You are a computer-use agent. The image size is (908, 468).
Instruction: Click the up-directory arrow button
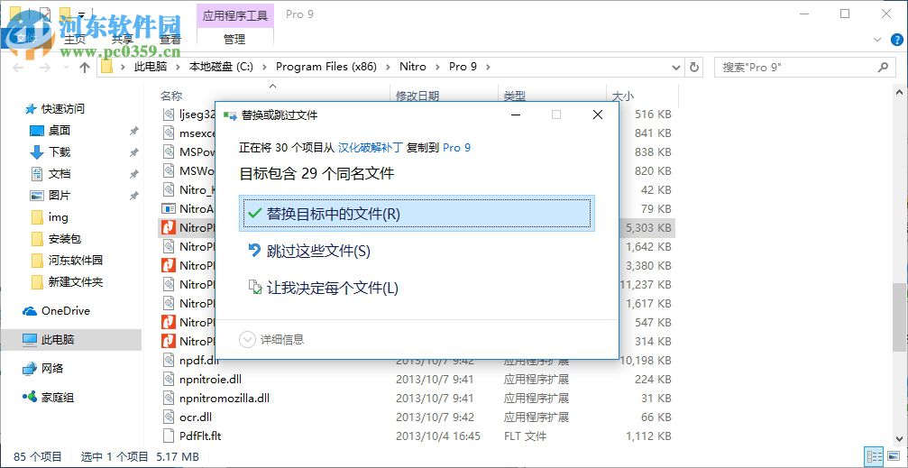coord(85,68)
